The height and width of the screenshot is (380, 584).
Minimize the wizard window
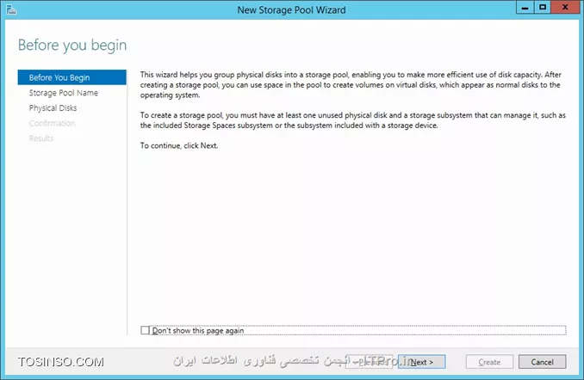pyautogui.click(x=525, y=8)
